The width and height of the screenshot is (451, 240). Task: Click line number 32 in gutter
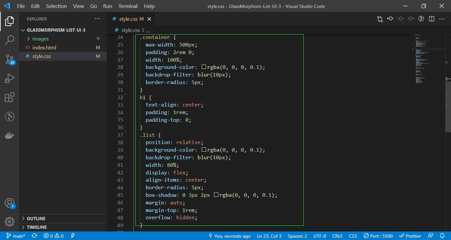tap(120, 97)
